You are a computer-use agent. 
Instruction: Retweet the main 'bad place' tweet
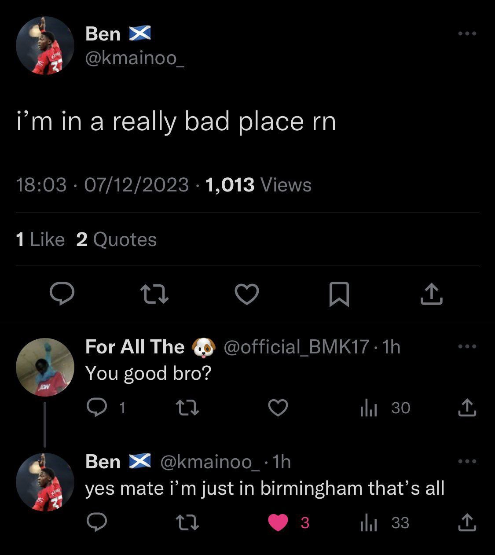[154, 294]
